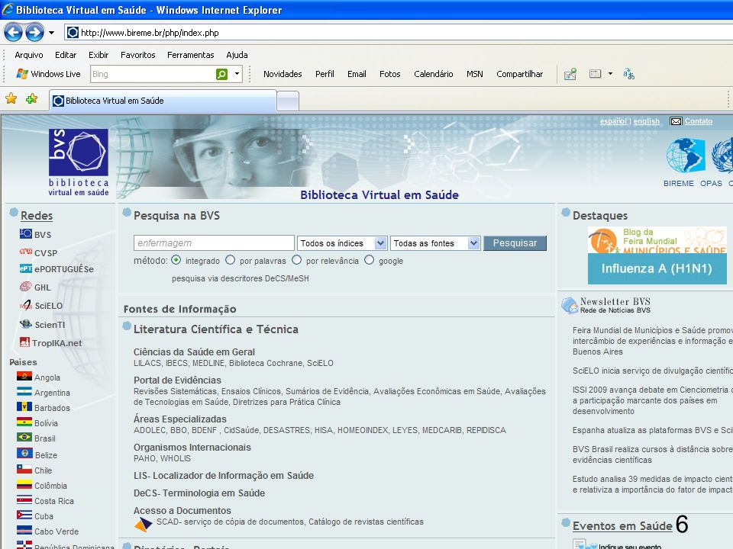Click the browser Forward arrow button
733x549 pixels.
click(34, 32)
